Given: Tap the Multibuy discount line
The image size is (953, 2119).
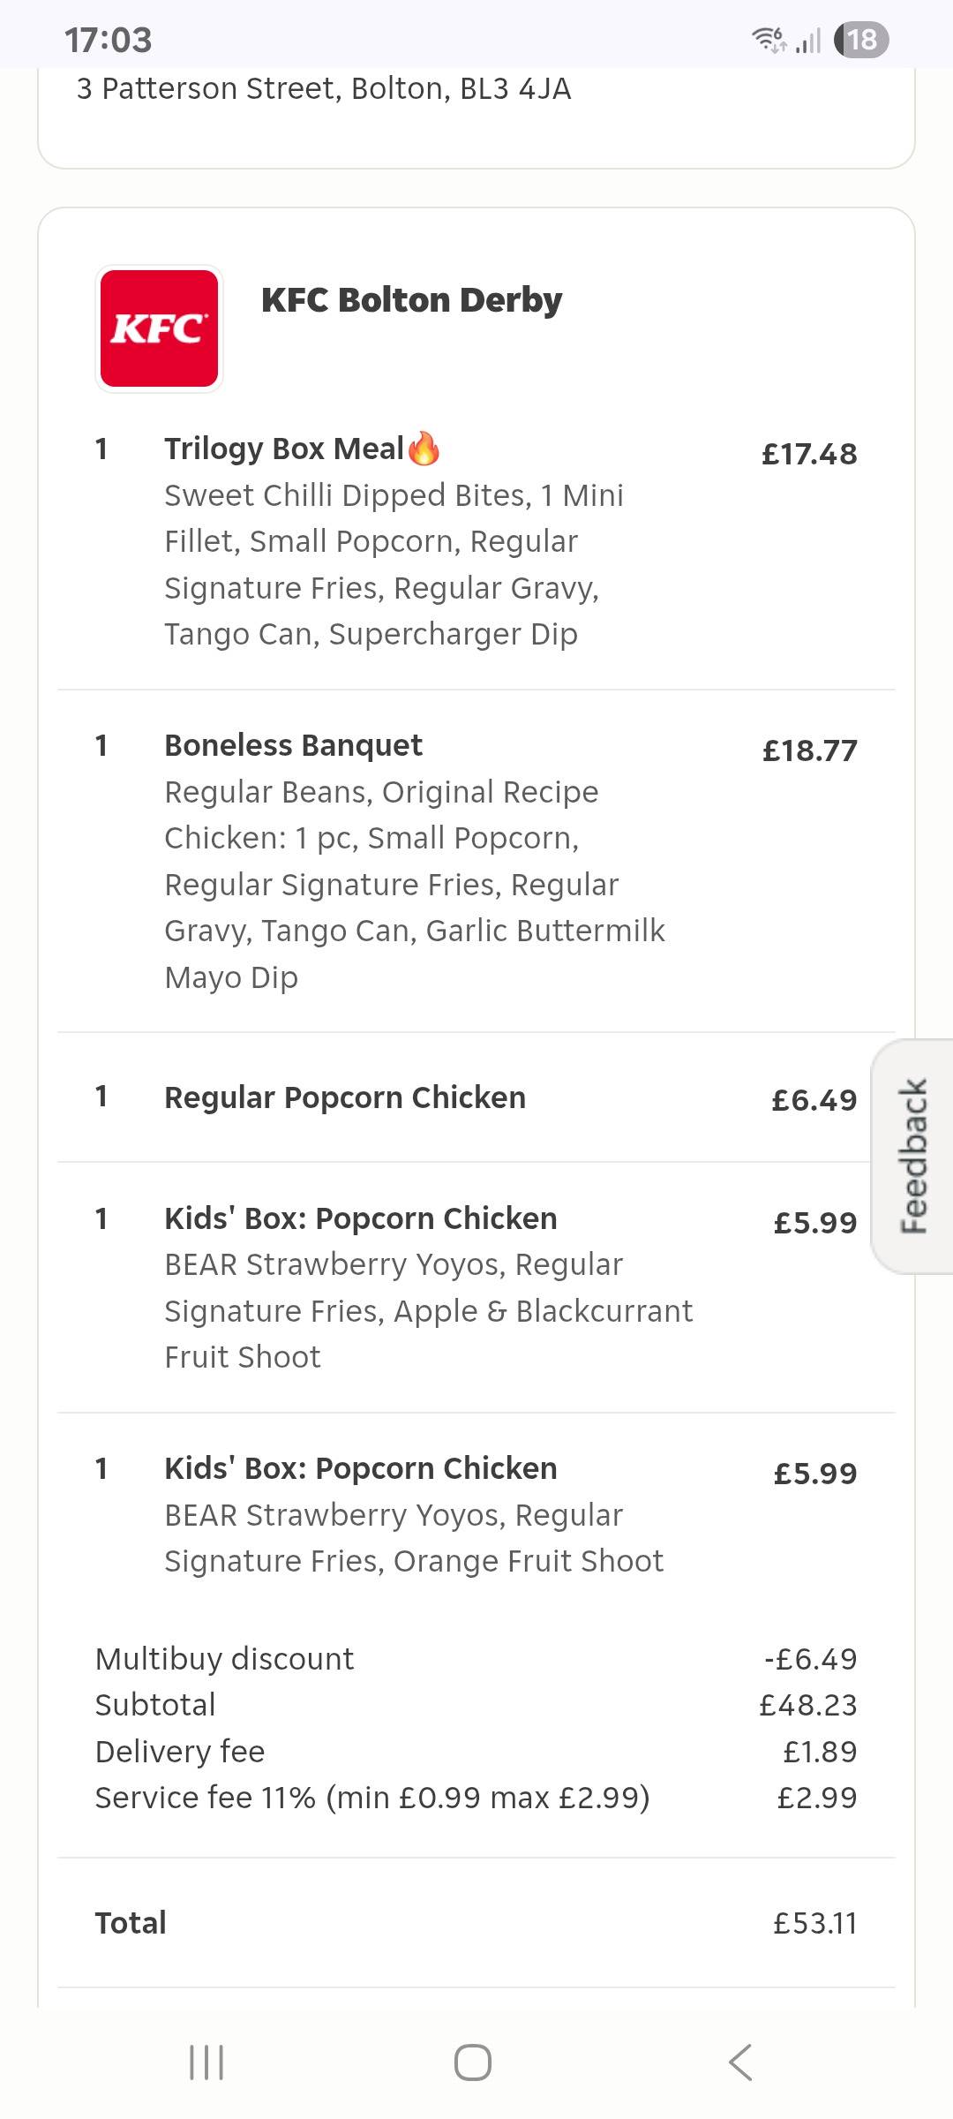Looking at the screenshot, I should [224, 1659].
